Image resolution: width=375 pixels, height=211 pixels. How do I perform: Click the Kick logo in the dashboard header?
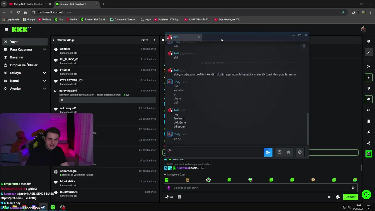21,29
